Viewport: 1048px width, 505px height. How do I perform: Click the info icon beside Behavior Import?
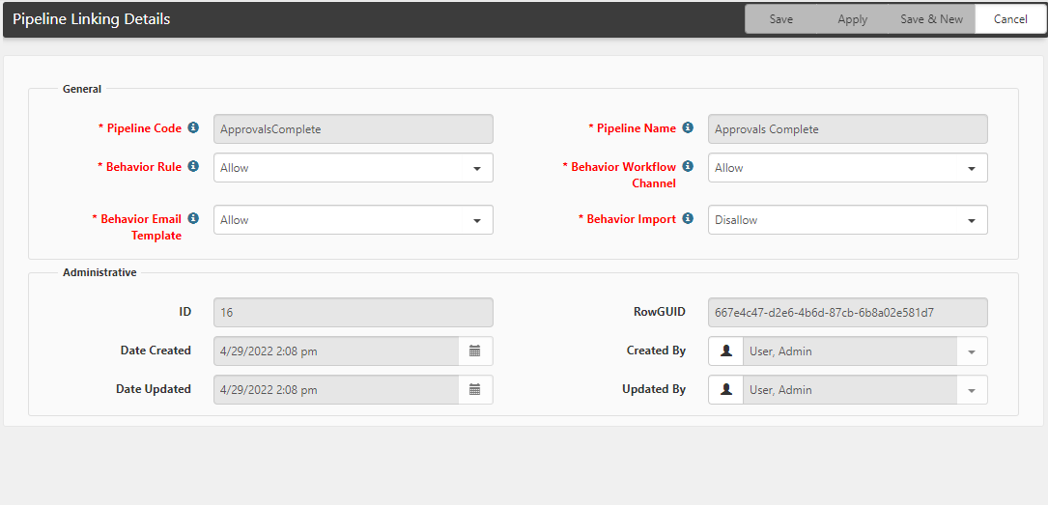(x=688, y=218)
